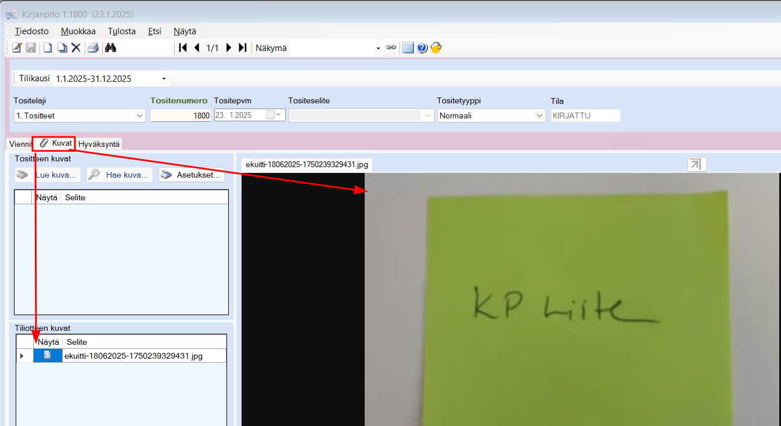Open the Tositelaji dropdown
This screenshot has height=426, width=781.
(139, 115)
